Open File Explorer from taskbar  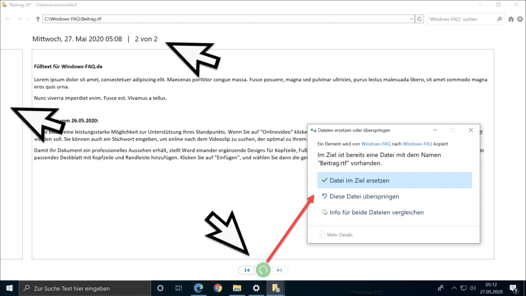pos(237,288)
